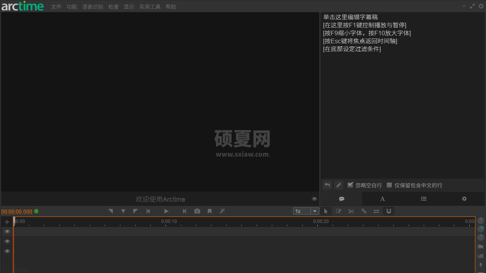
Task: Click the add track plus icon
Action: pyautogui.click(x=7, y=222)
